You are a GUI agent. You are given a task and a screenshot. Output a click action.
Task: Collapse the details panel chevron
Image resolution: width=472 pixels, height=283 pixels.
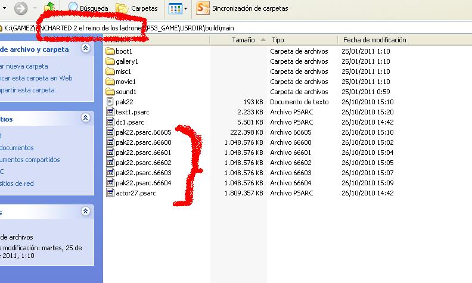(x=85, y=212)
